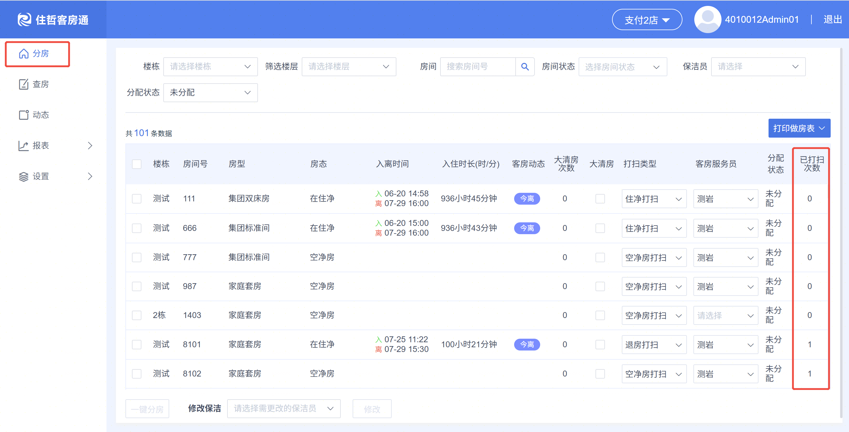Click the 报表 chart icon
This screenshot has height=432, width=849.
coord(23,146)
